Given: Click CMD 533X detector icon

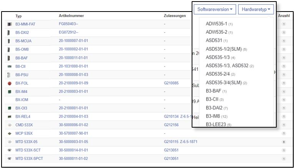Looking at the screenshot, I should [10, 125].
